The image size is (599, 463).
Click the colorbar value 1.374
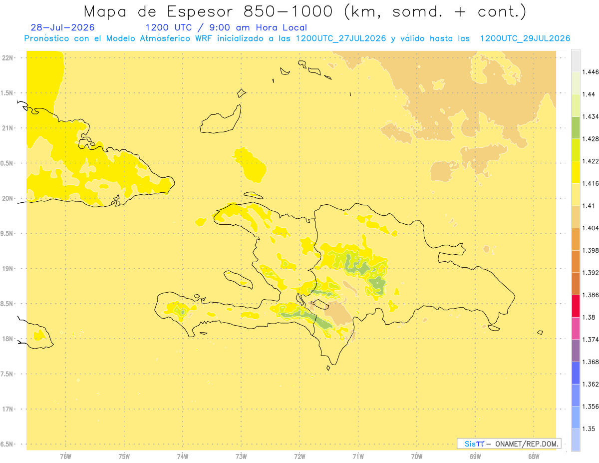[591, 340]
